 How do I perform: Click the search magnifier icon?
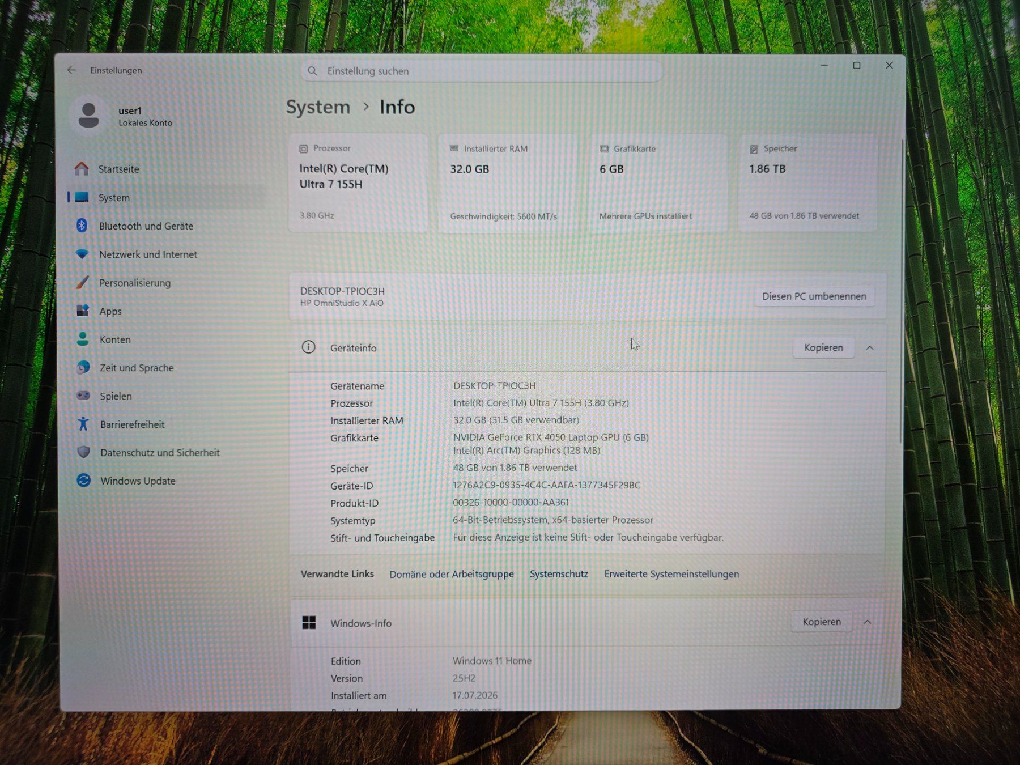point(312,71)
